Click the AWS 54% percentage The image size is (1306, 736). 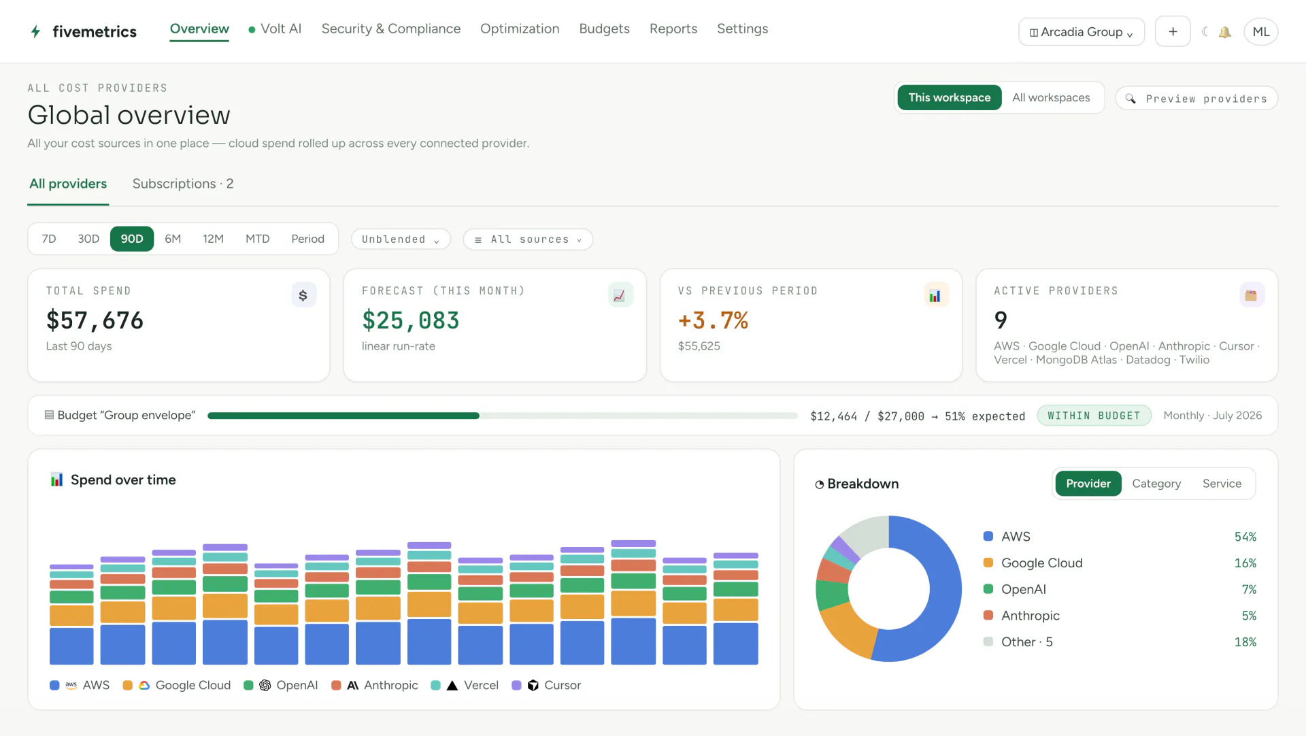click(x=1245, y=537)
